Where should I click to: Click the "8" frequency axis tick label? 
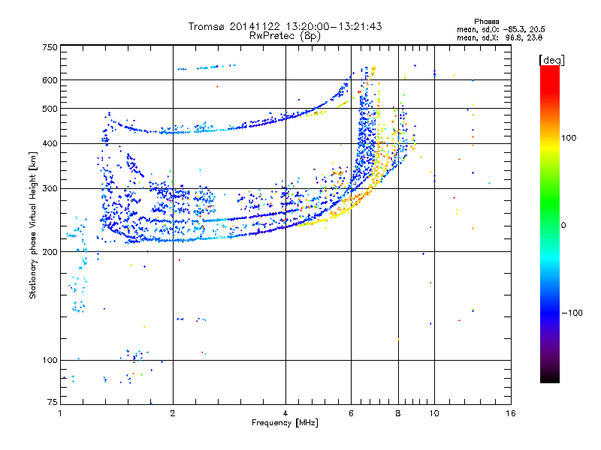(x=398, y=413)
